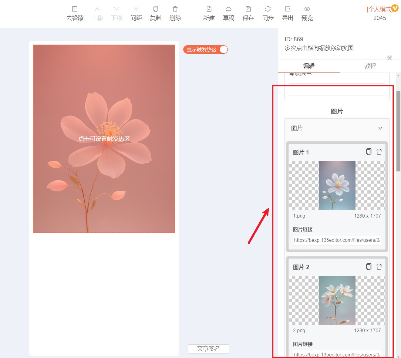401x358 pixels.
Task: Click the 保存 save icon
Action: (248, 9)
